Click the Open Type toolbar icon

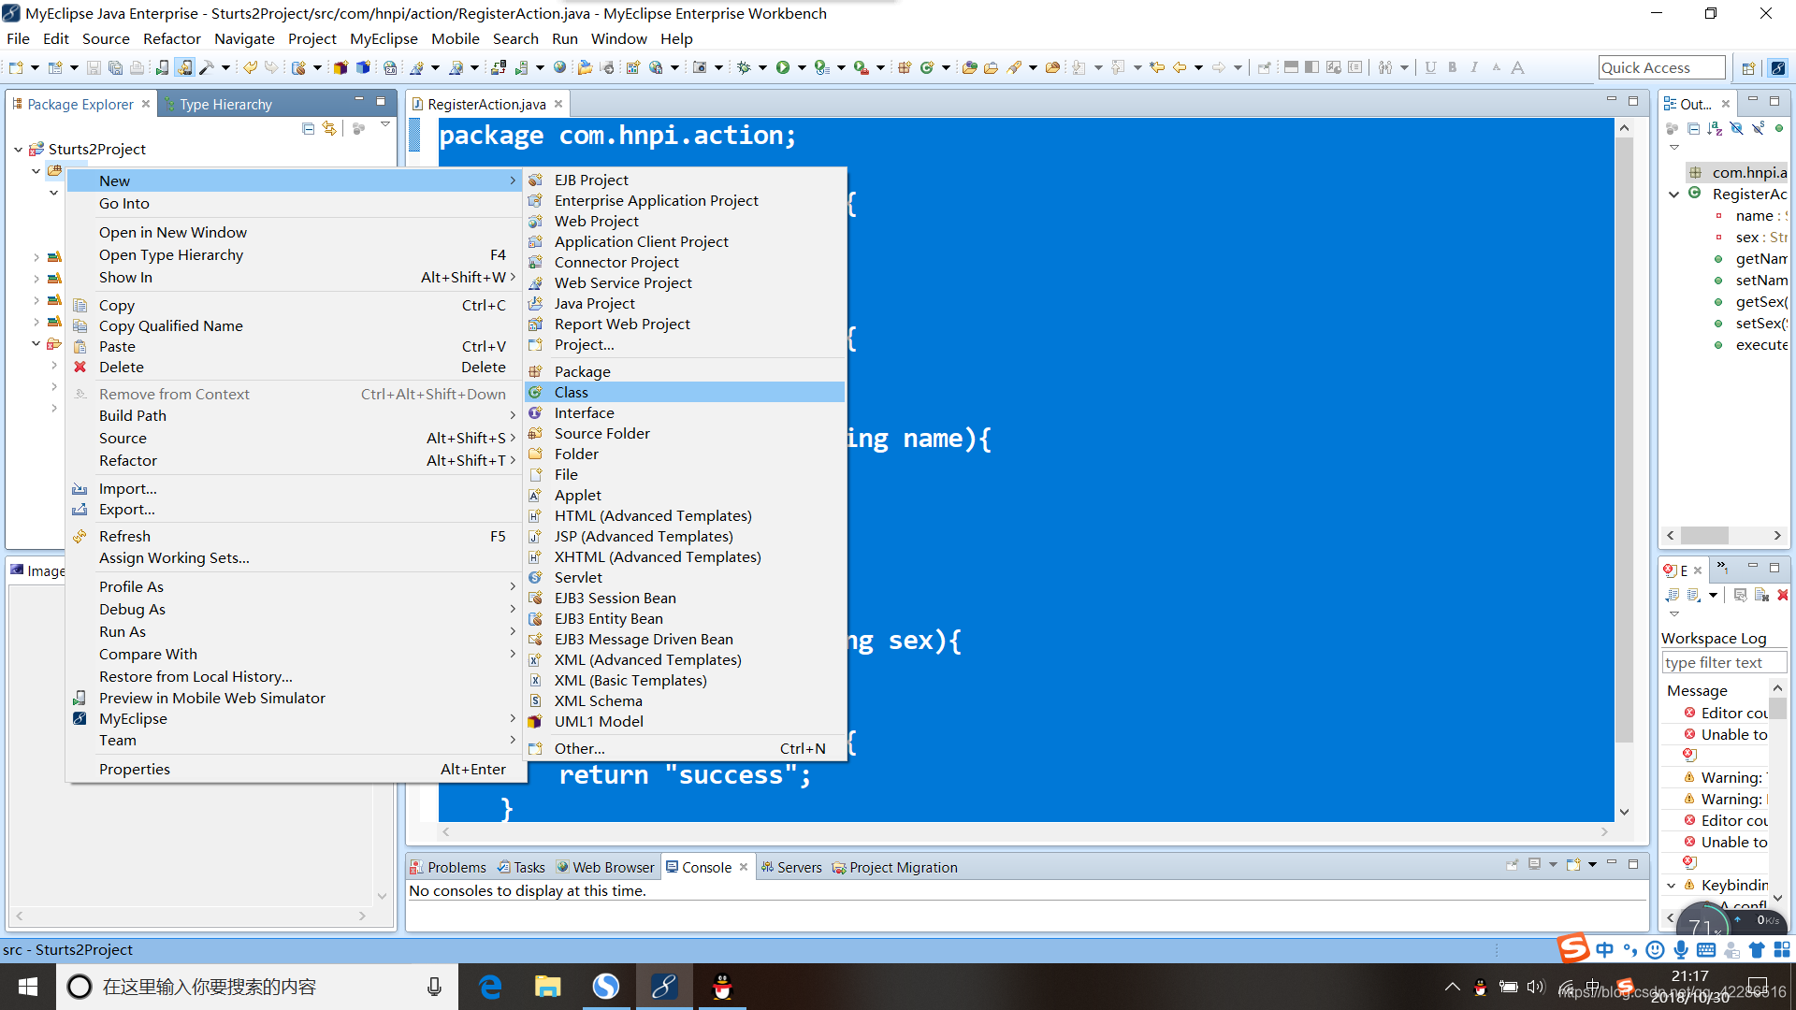tap(969, 67)
